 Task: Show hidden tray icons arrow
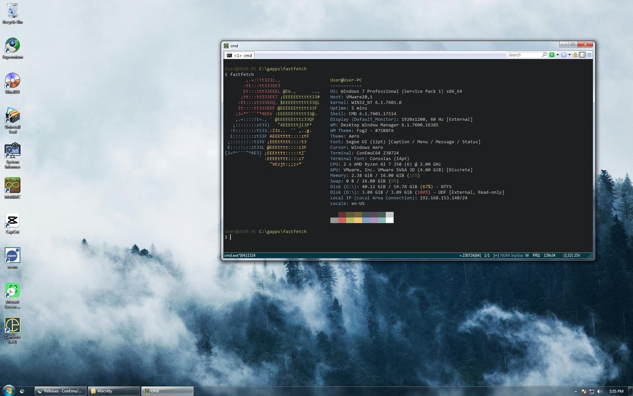[576, 392]
